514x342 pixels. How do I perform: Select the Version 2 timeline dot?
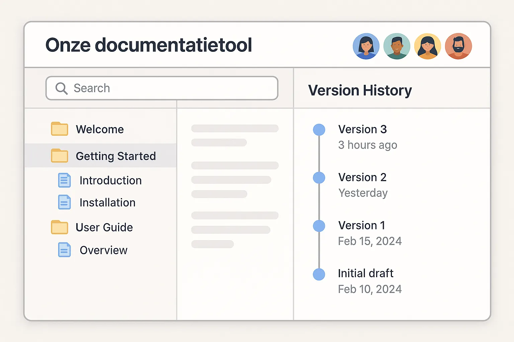pyautogui.click(x=319, y=178)
